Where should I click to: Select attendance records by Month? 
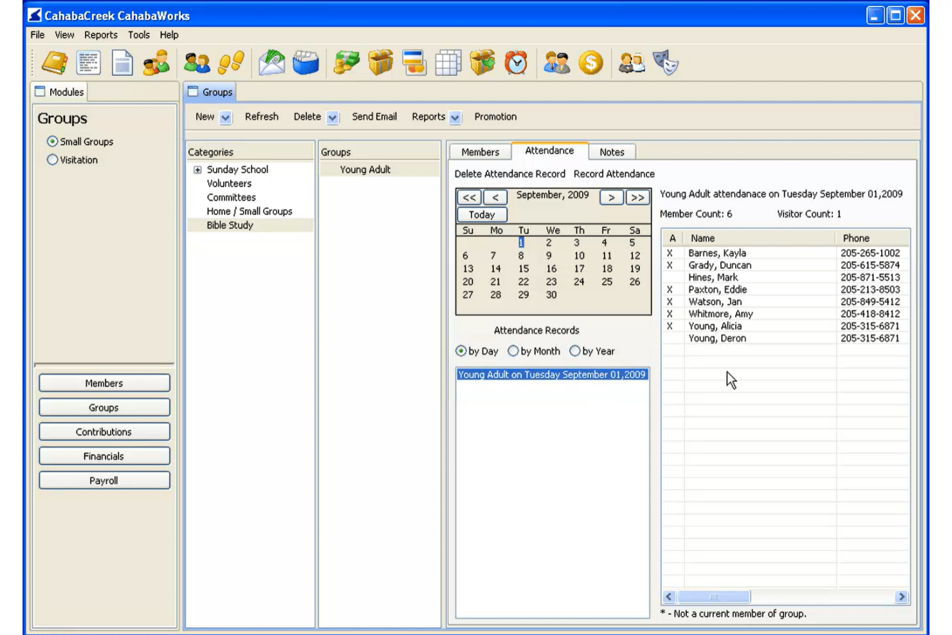tap(513, 351)
